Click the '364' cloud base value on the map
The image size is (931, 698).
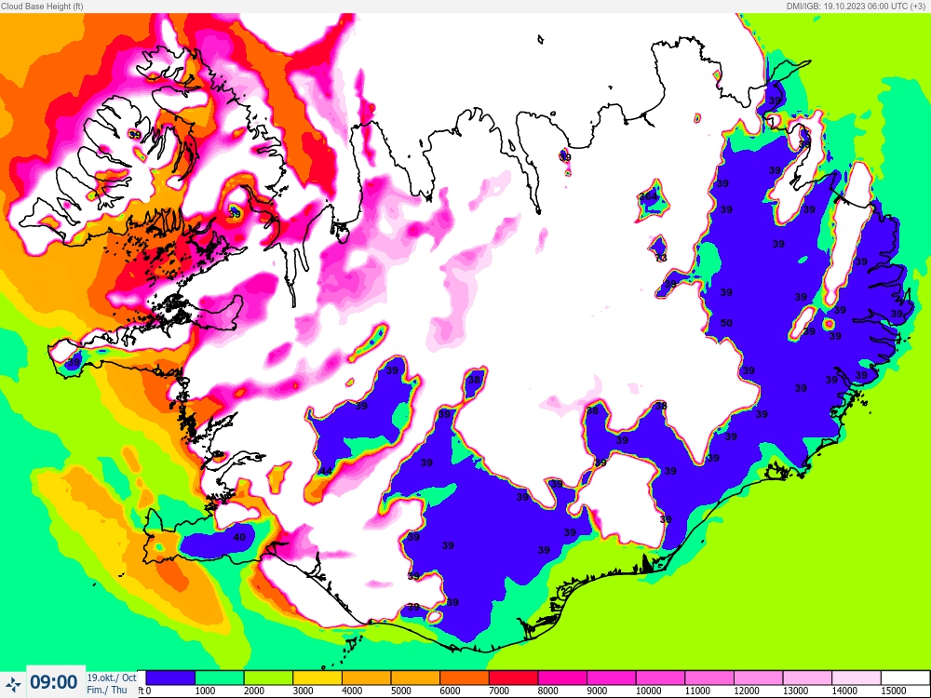pyautogui.click(x=648, y=195)
